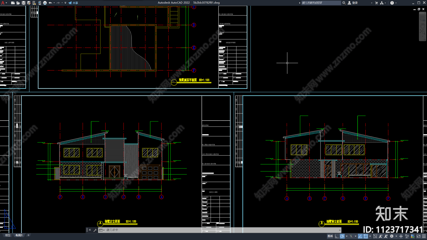
Task: Save the drawing with the floppy disk icon
Action: click(23, 3)
